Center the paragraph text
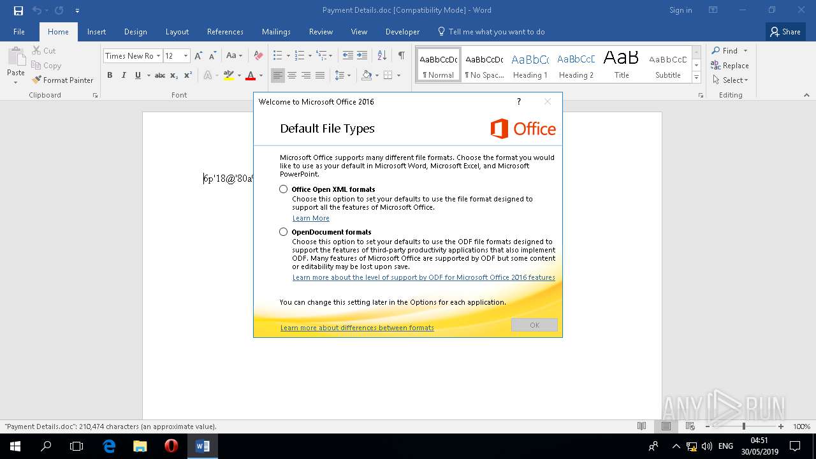The height and width of the screenshot is (459, 816). coord(292,75)
